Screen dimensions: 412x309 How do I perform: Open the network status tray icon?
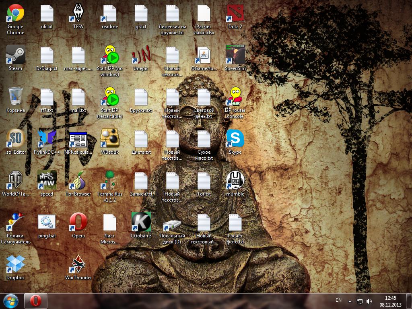(x=359, y=301)
